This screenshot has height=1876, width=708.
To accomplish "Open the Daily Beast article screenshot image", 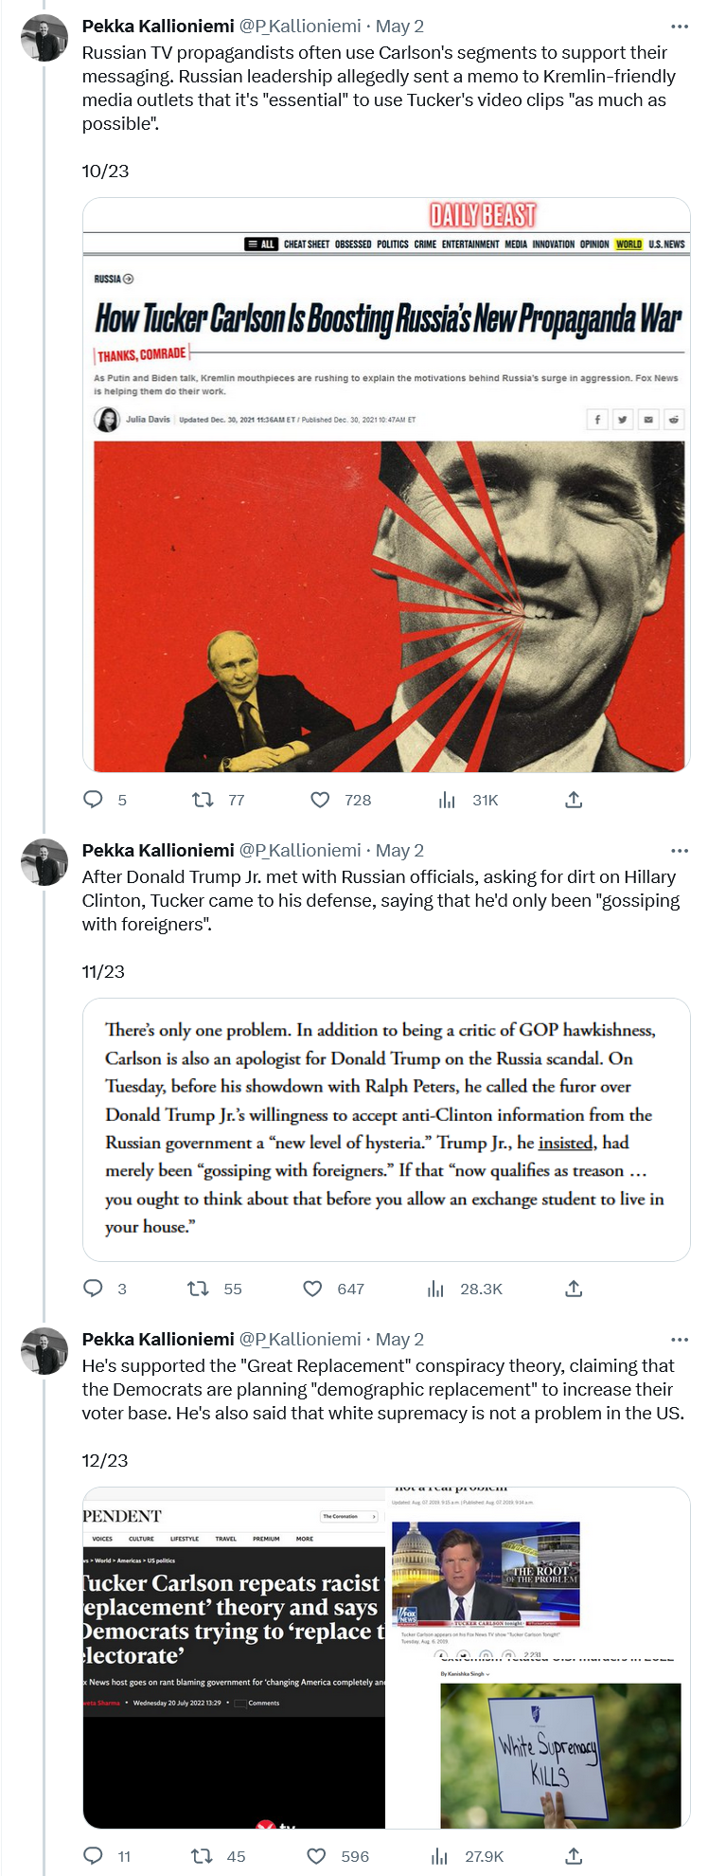I will click(386, 485).
